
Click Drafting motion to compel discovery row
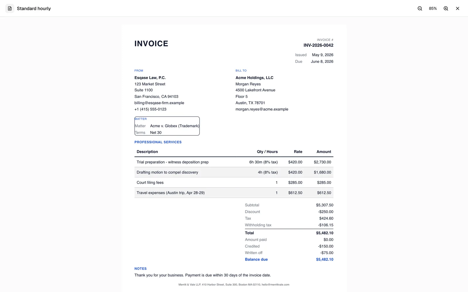coord(234,172)
